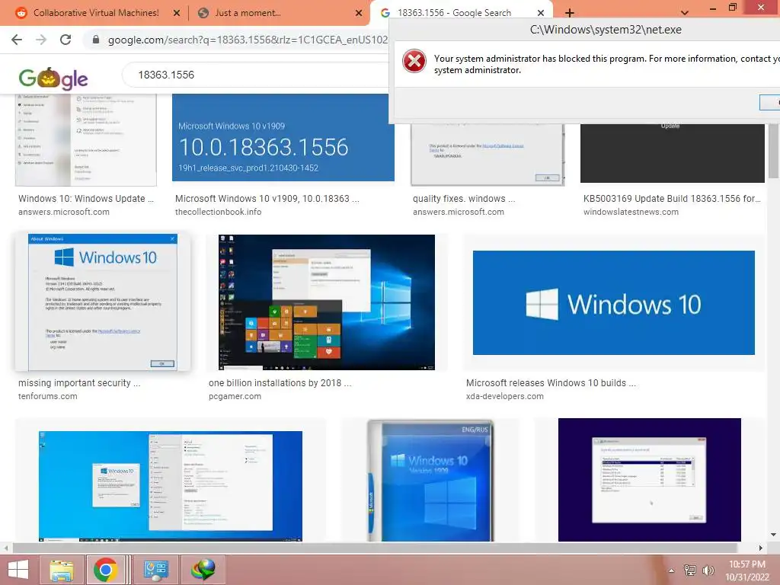This screenshot has height=585, width=780.
Task: Click the browser back arrow
Action: [17, 40]
